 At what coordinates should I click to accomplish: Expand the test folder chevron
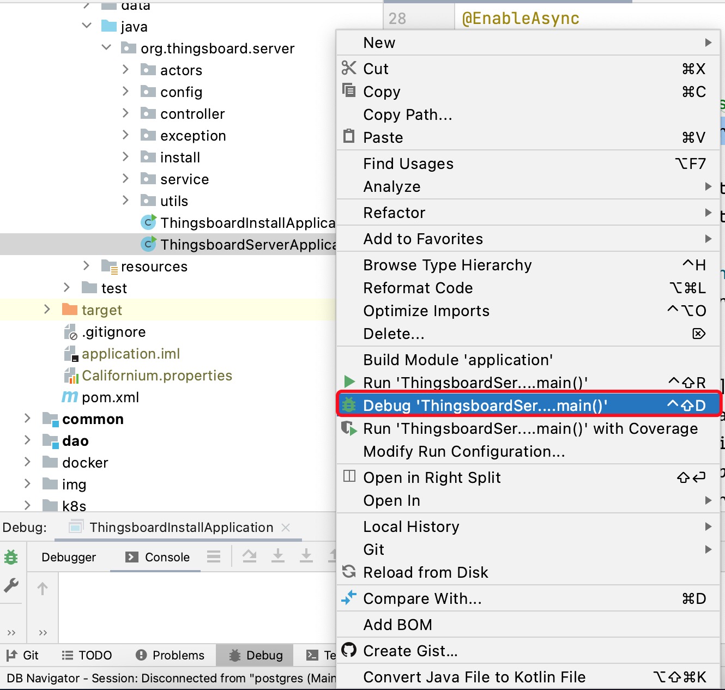pyautogui.click(x=67, y=287)
